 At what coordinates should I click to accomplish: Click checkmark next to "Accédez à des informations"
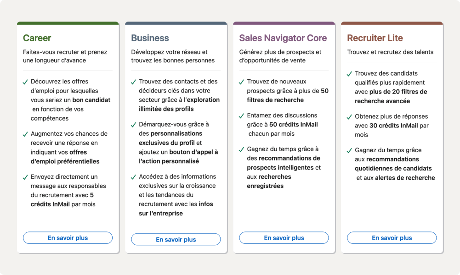(134, 177)
